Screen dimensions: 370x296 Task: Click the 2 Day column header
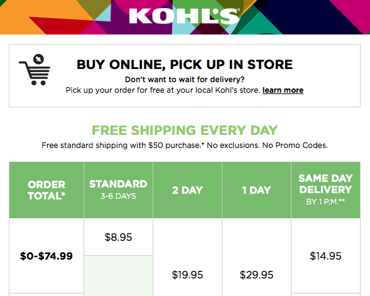(x=187, y=190)
